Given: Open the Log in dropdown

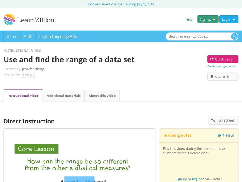Looking at the screenshot, I should point(229,19).
